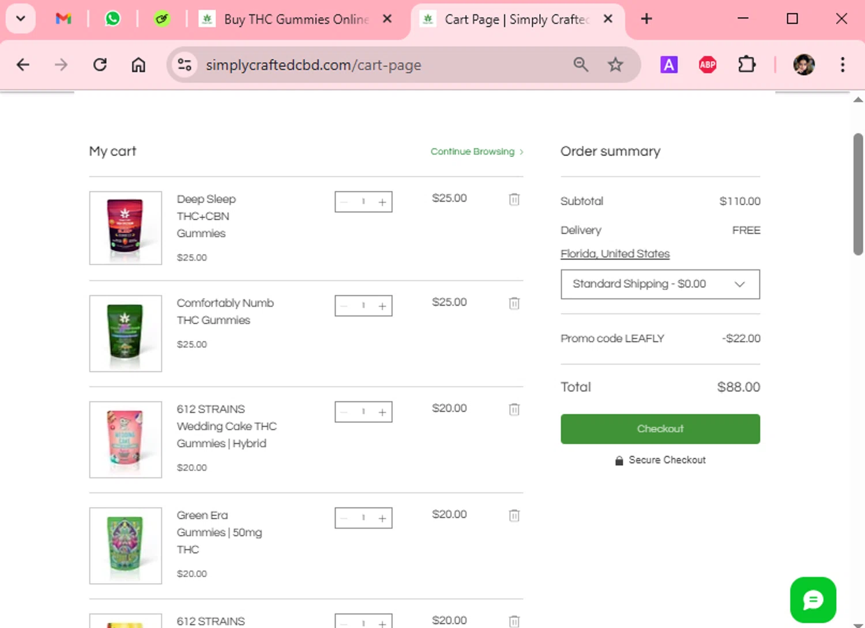Close the Cart Page tab
Image resolution: width=865 pixels, height=628 pixels.
608,19
